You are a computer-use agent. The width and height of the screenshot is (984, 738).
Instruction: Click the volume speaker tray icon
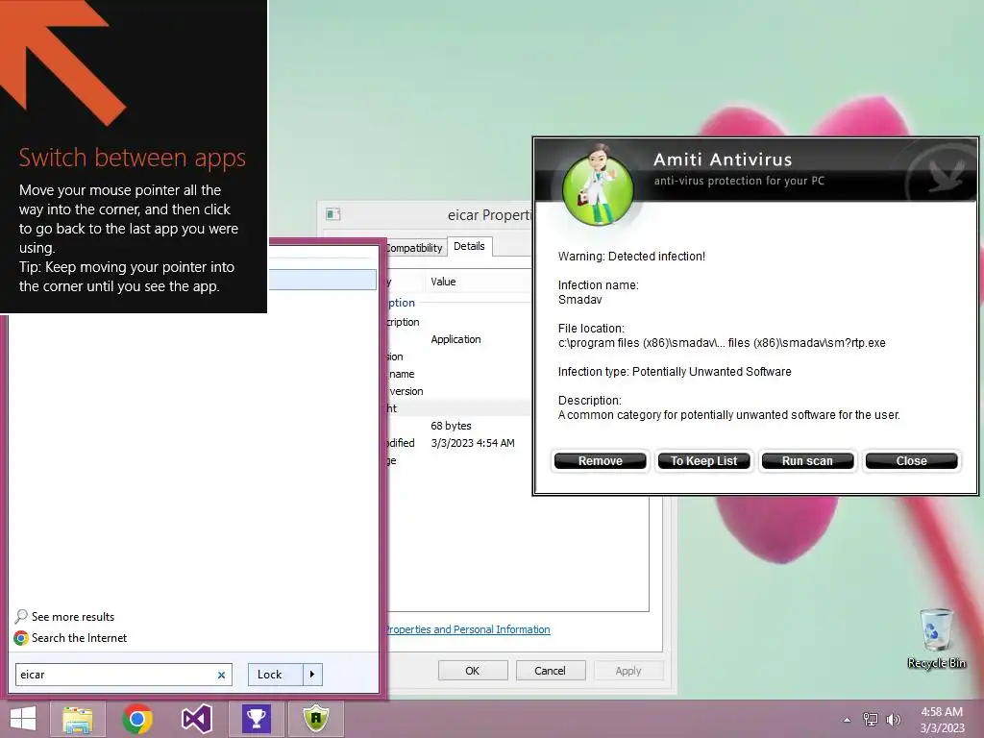coord(893,720)
